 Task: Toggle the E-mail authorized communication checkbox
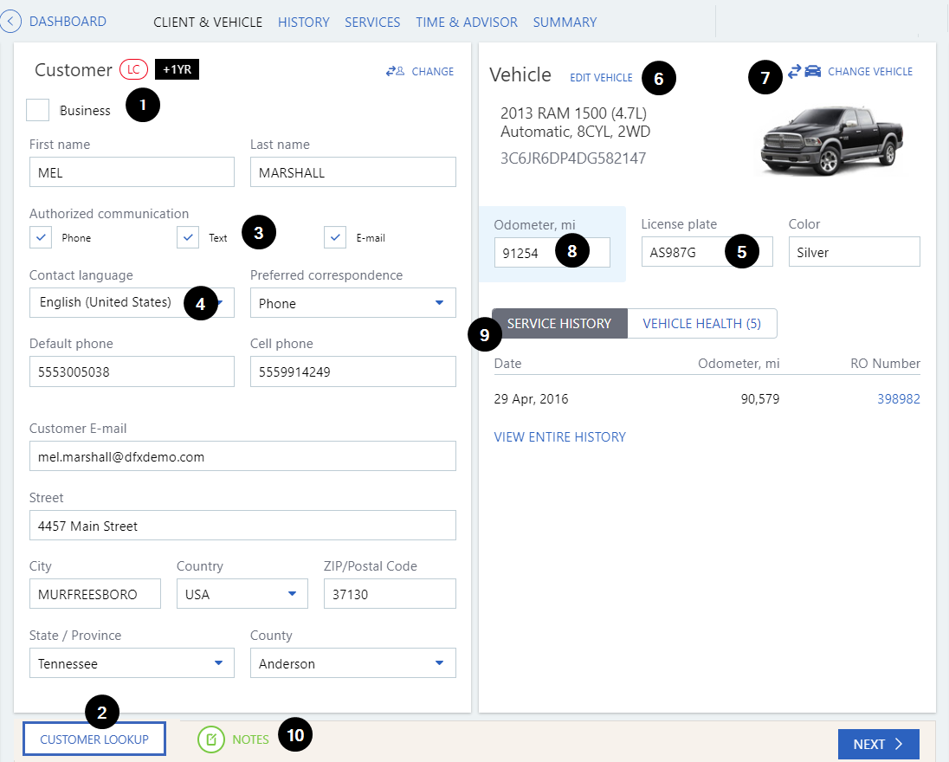(336, 237)
